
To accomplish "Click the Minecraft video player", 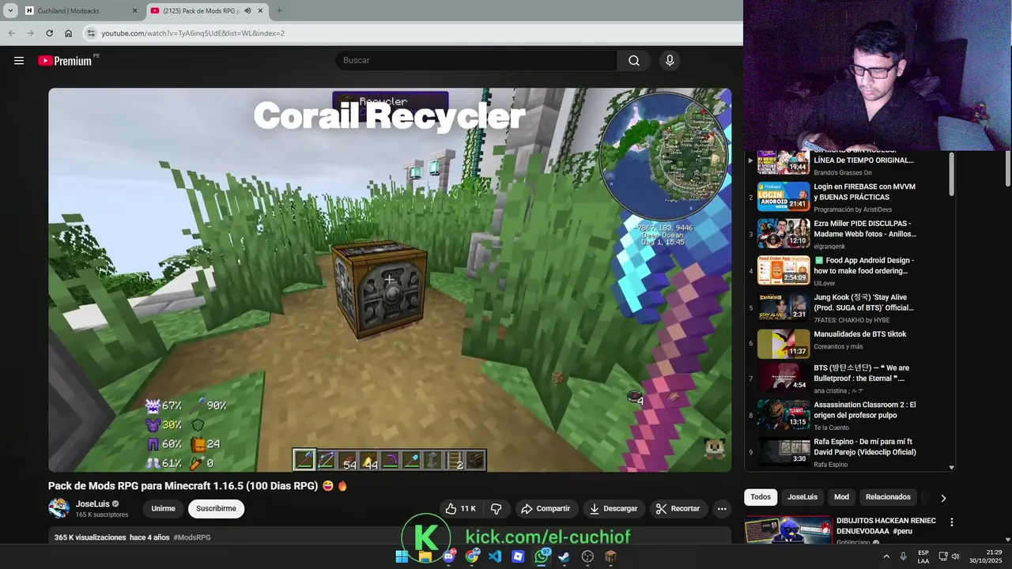I will click(x=390, y=280).
